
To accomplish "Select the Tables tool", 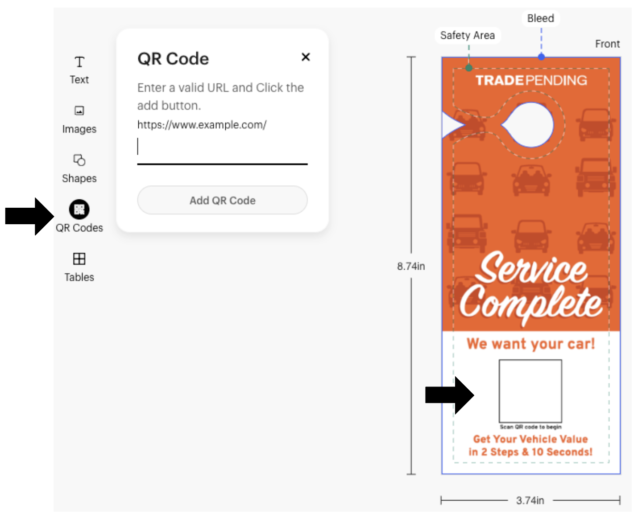I will (79, 267).
